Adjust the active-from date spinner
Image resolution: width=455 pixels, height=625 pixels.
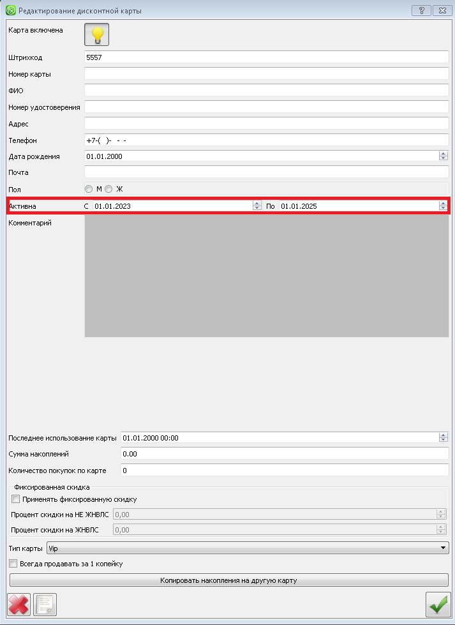point(257,206)
